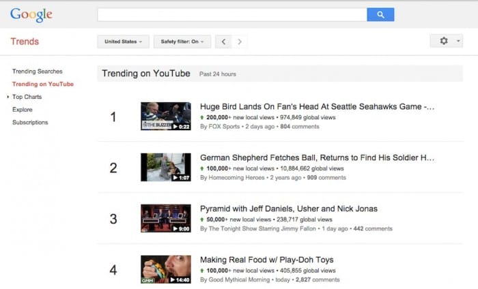Click the green up arrow beside 200,000+
This screenshot has height=289, width=478.
pyautogui.click(x=202, y=117)
